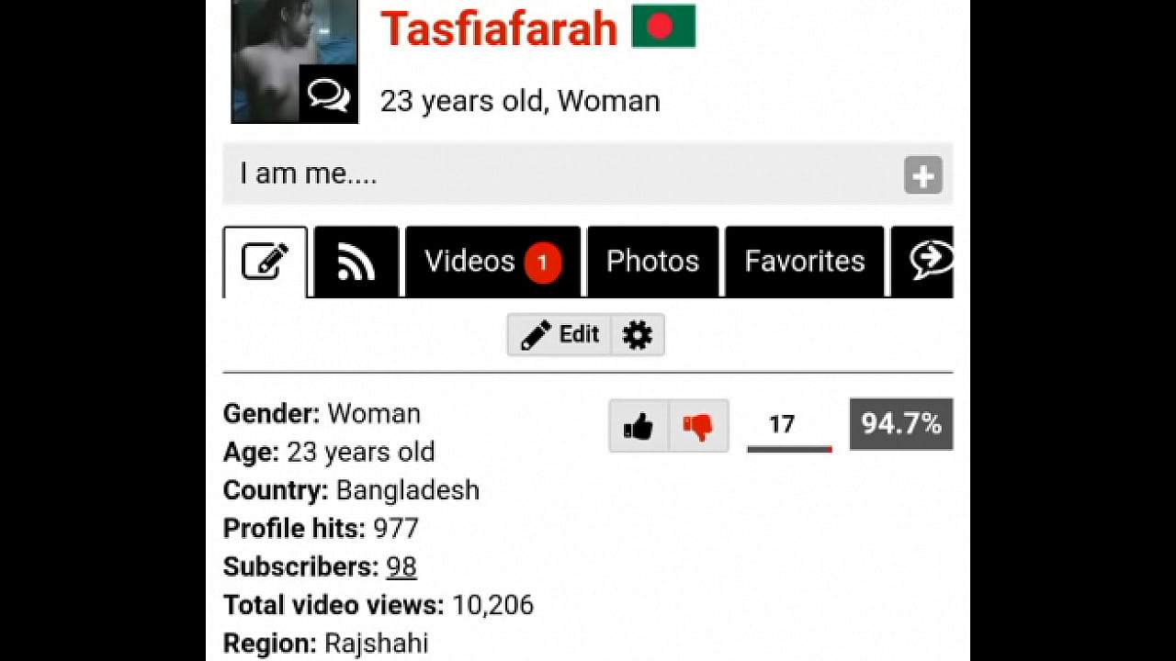Viewport: 1176px width, 661px height.
Task: Click the red notification badge on Videos
Action: (x=542, y=263)
